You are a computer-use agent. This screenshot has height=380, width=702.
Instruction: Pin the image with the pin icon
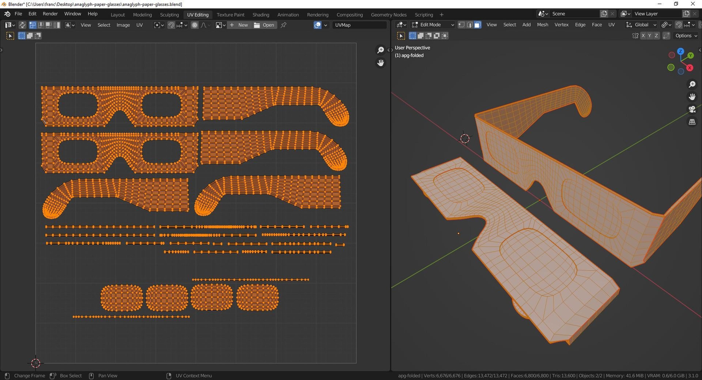click(x=283, y=25)
